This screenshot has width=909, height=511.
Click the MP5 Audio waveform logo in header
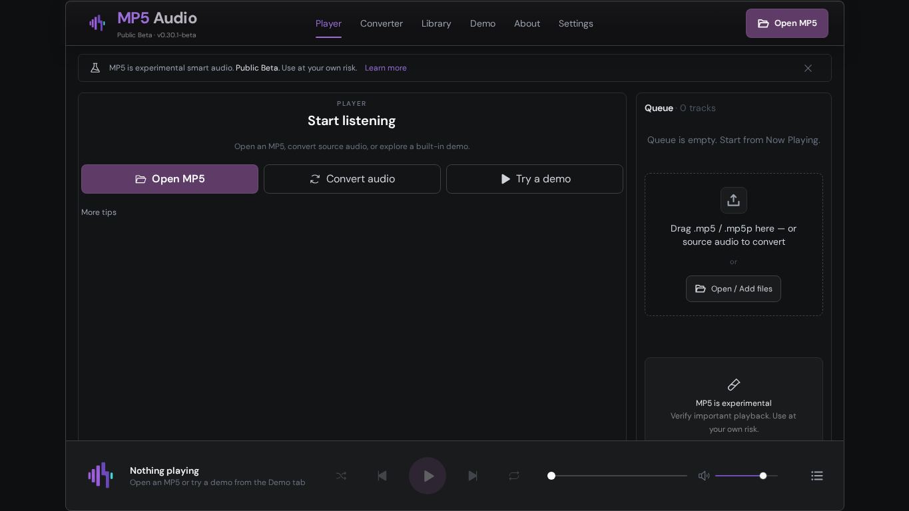[x=97, y=23]
